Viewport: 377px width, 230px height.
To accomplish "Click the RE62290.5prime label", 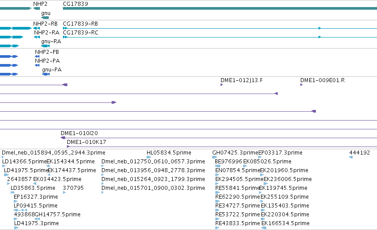I will [x=237, y=197].
